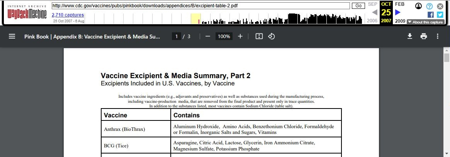Close the Wayback Machine toolbar
This screenshot has width=450, height=157.
click(440, 6)
